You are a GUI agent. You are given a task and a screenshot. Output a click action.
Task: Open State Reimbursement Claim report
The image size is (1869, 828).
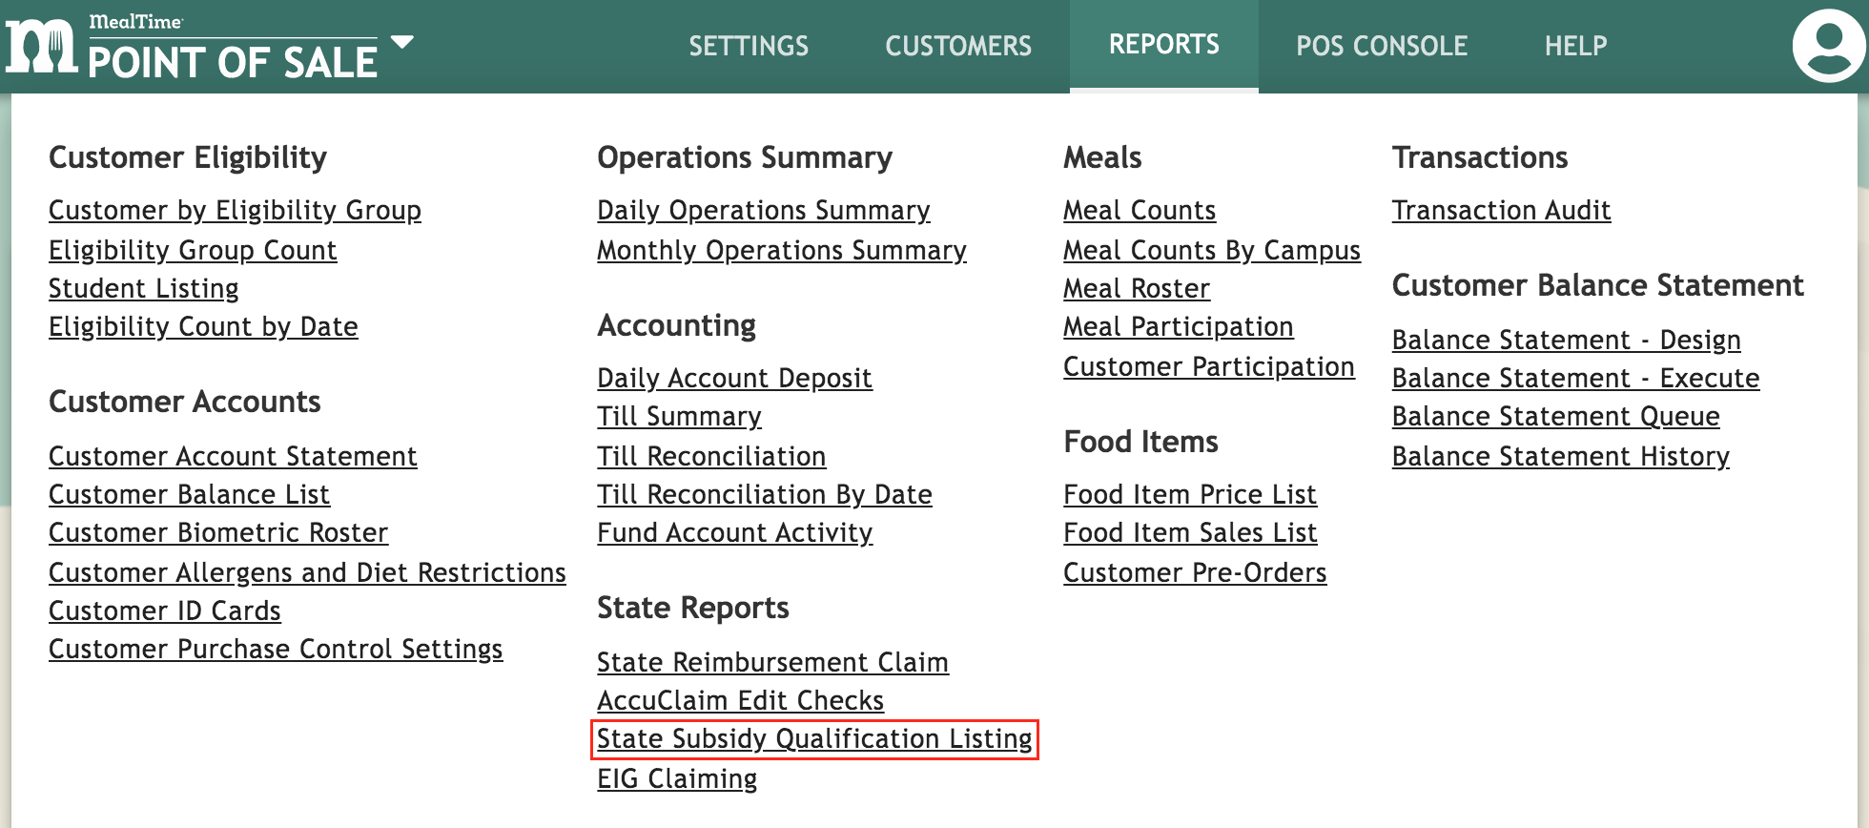pos(772,662)
